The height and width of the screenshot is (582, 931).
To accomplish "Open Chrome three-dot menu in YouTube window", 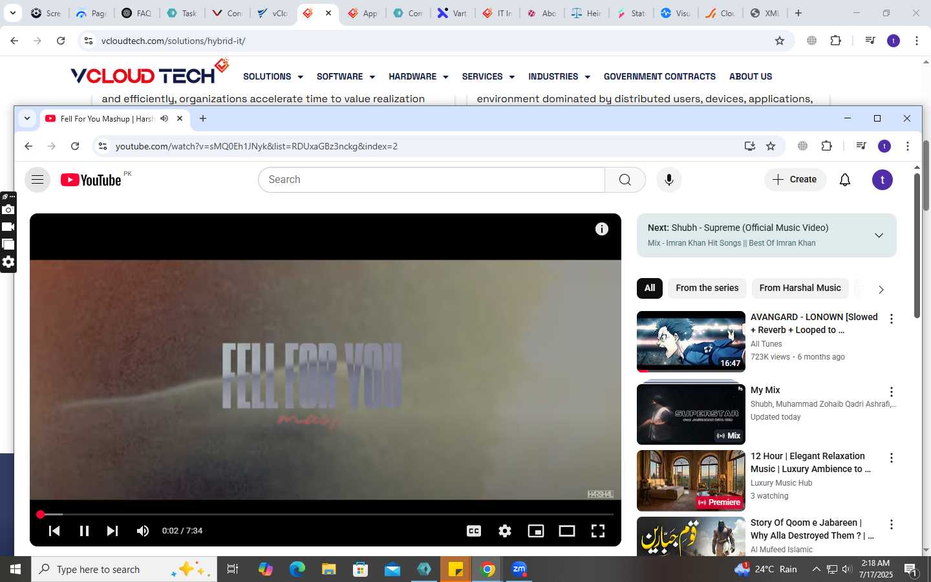I will [908, 146].
